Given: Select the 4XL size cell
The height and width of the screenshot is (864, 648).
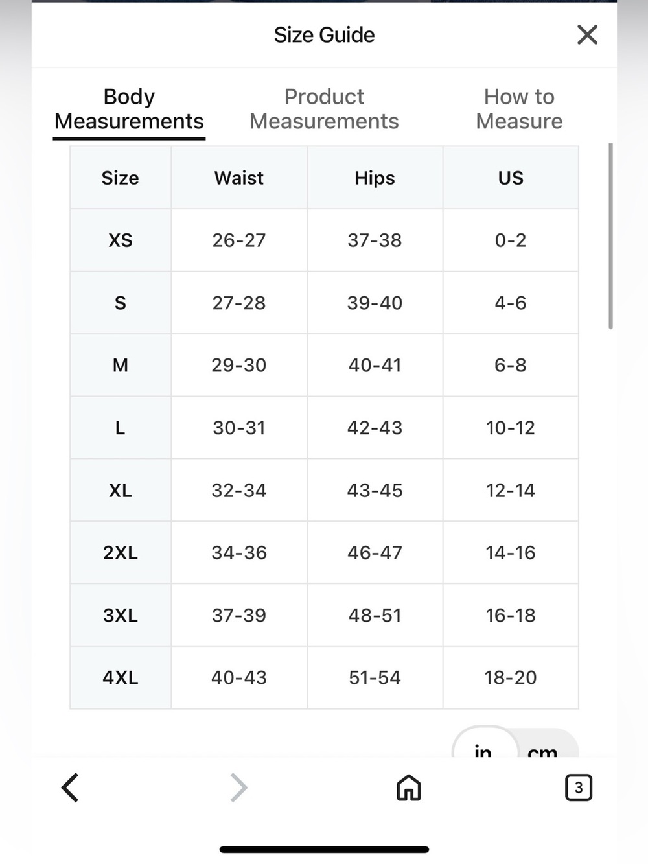Looking at the screenshot, I should coord(121,678).
